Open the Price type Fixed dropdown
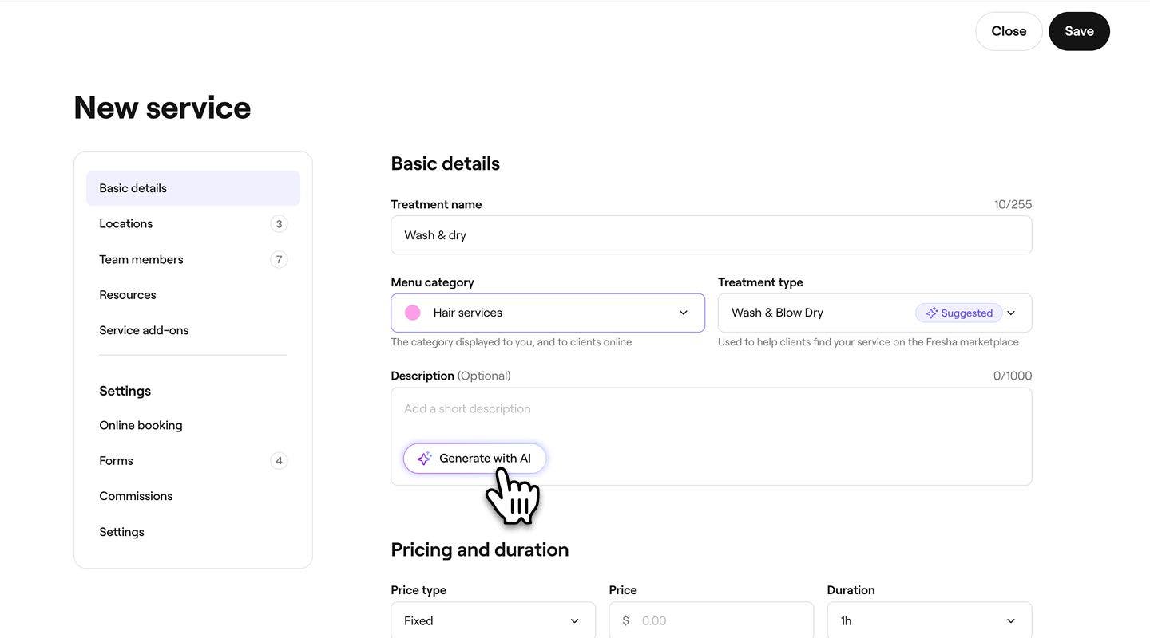Screen dimensions: 1150x638 click(x=493, y=620)
